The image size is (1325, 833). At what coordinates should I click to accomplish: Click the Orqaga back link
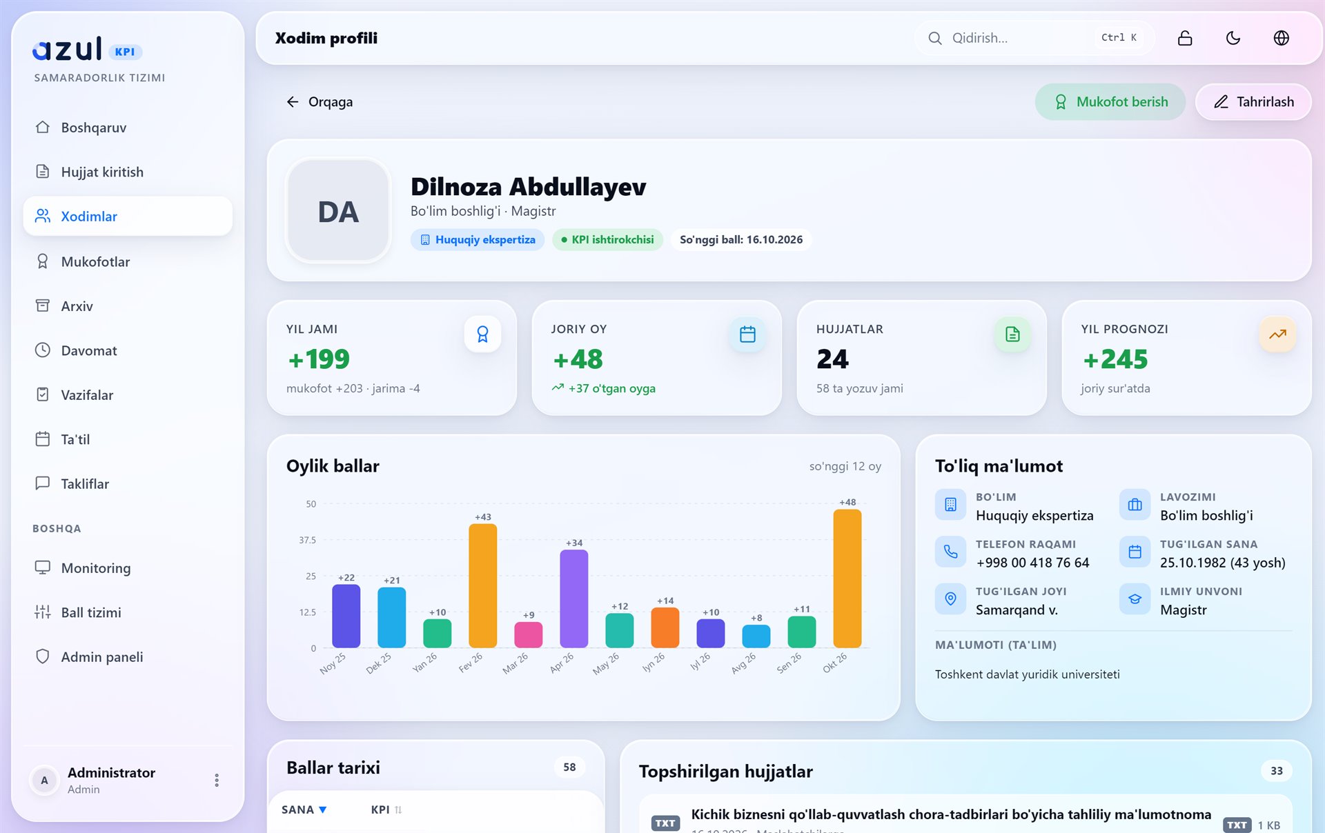[320, 102]
